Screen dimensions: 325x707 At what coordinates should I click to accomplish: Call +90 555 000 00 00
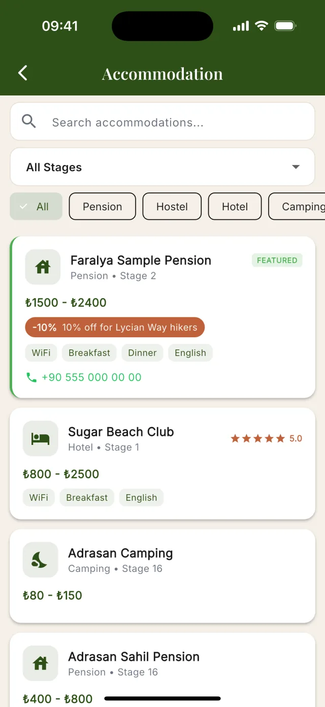pos(91,377)
